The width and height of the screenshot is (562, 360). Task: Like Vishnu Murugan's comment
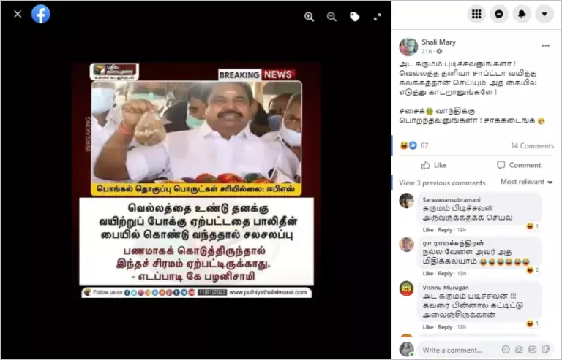pos(427,327)
